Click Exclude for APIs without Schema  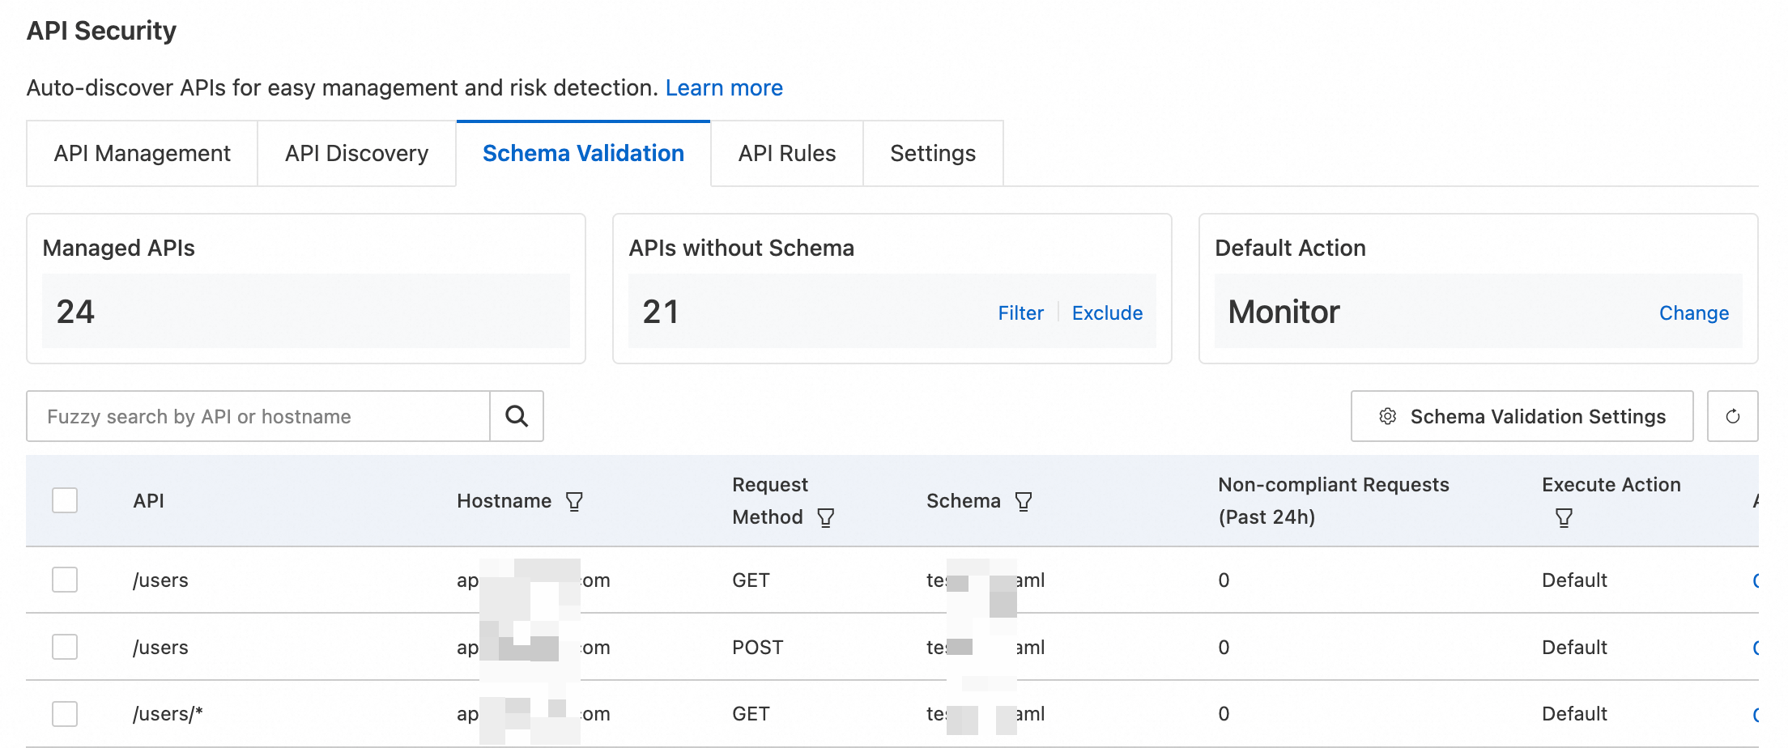coord(1107,313)
